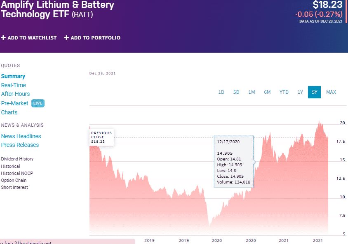The height and width of the screenshot is (244, 348).
Task: Select the 5D chart time range
Action: pyautogui.click(x=236, y=92)
